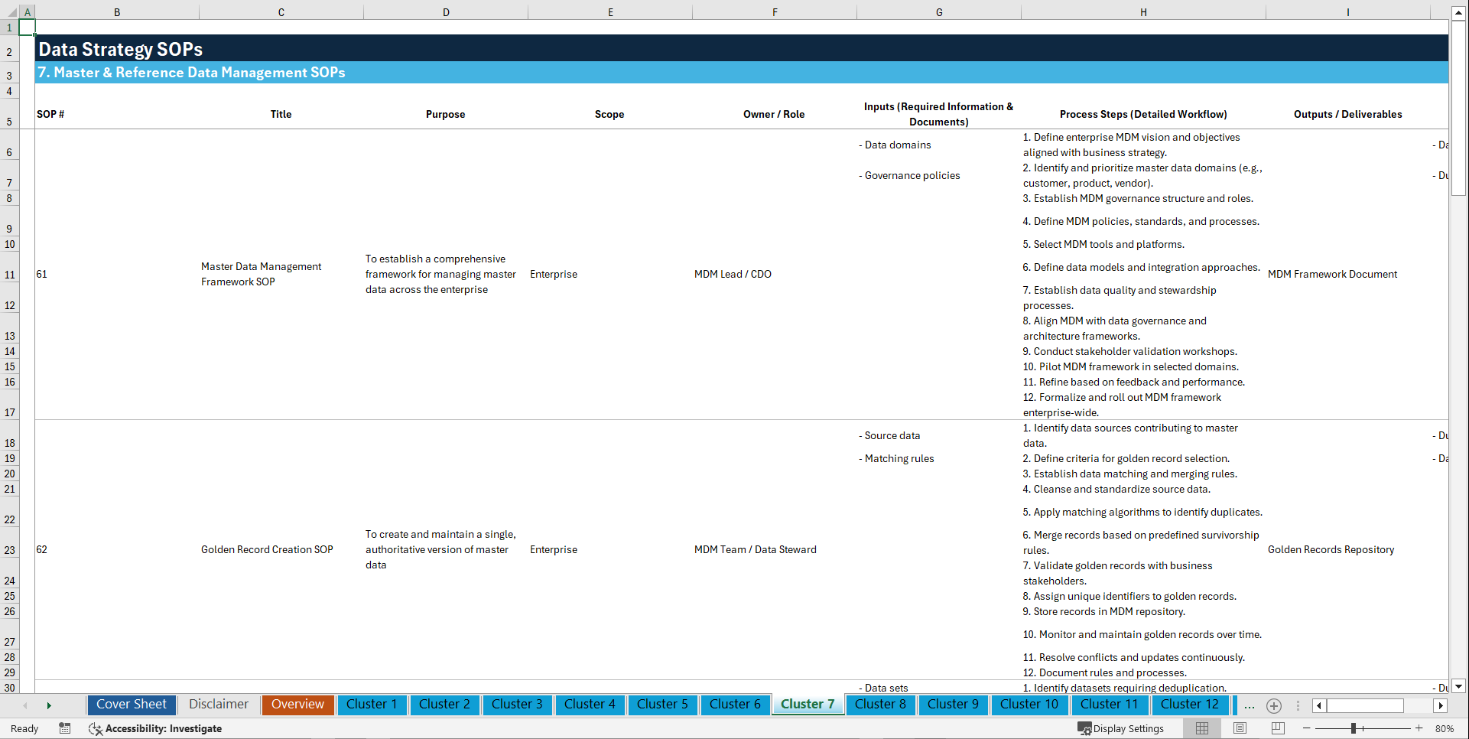Open the all-sheets list via the ellipsis
This screenshot has width=1469, height=739.
point(1250,705)
